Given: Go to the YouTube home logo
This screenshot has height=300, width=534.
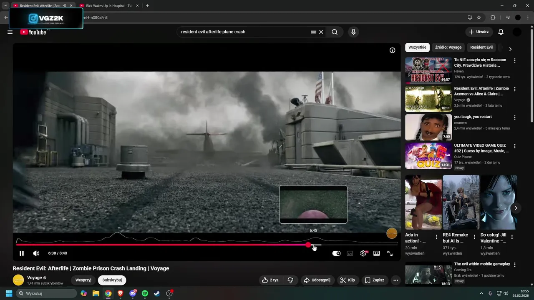Looking at the screenshot, I should click(x=33, y=32).
